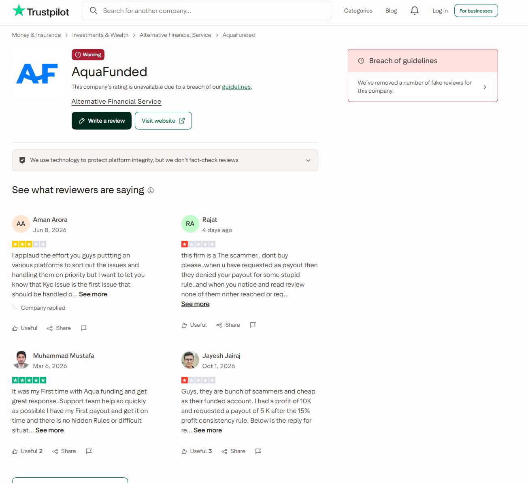Click the info icon beside reviewers heading

[x=151, y=190]
